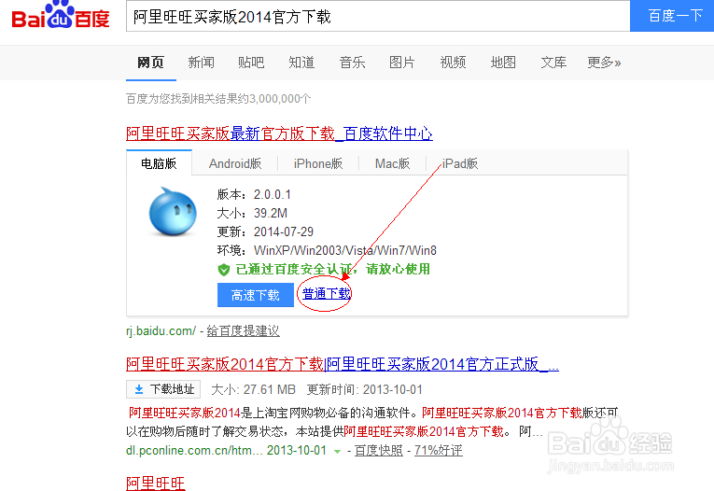The width and height of the screenshot is (714, 491).
Task: Click the update date 2014-07-29 text
Action: pyautogui.click(x=284, y=231)
